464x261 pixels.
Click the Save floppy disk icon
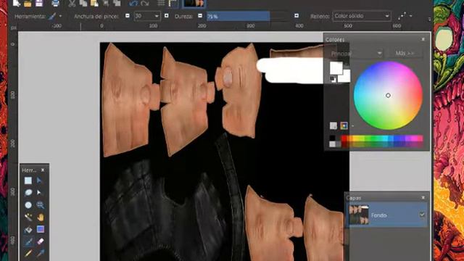pos(39,3)
